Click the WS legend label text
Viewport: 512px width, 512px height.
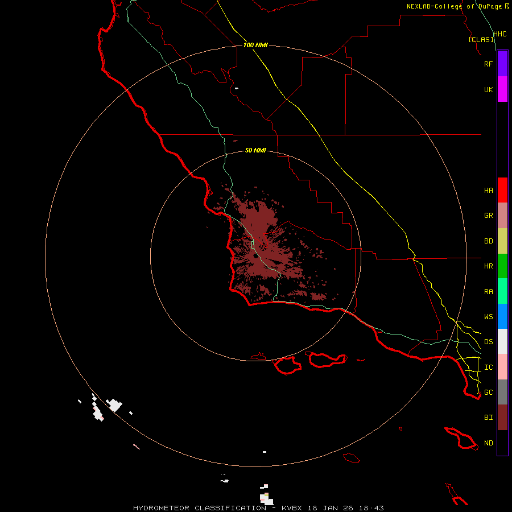tap(489, 317)
